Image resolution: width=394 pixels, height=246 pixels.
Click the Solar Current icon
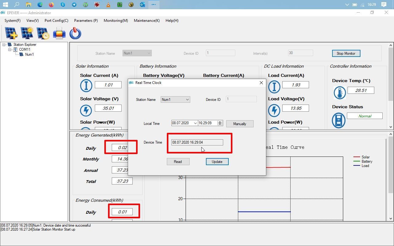86,85
